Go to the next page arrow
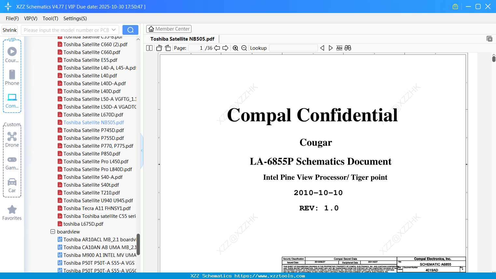This screenshot has width=496, height=279. click(225, 48)
